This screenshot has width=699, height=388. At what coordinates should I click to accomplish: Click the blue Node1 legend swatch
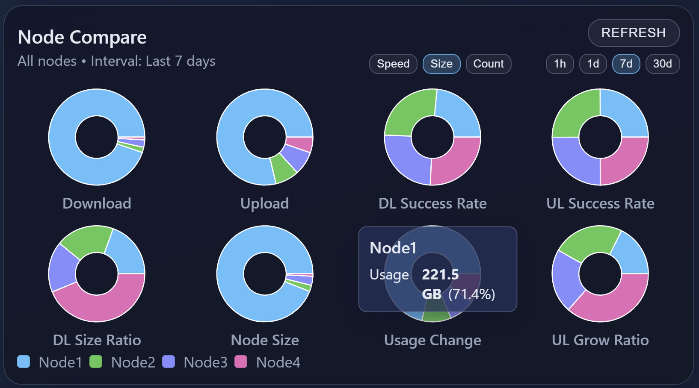(24, 362)
